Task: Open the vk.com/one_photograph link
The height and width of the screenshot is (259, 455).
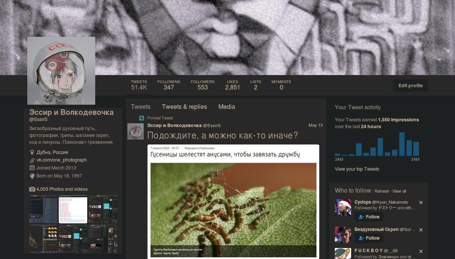Action: click(61, 160)
